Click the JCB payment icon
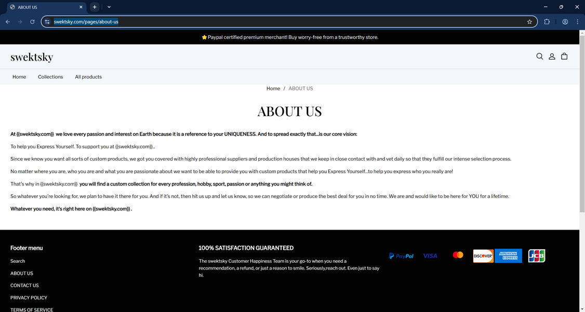585x312 pixels. click(x=537, y=256)
